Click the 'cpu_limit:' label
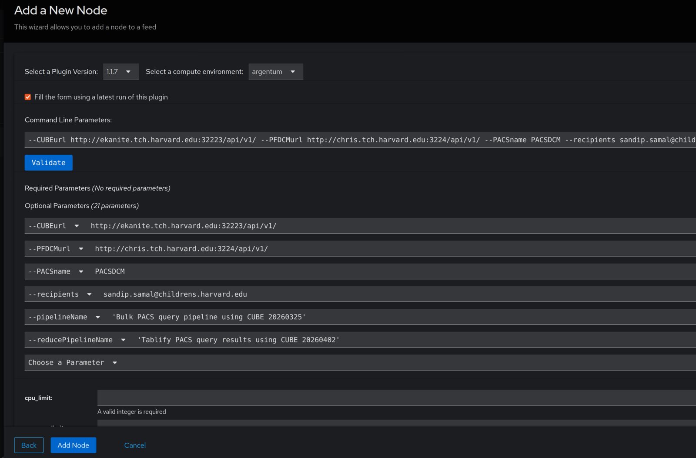This screenshot has height=458, width=696. tap(39, 398)
